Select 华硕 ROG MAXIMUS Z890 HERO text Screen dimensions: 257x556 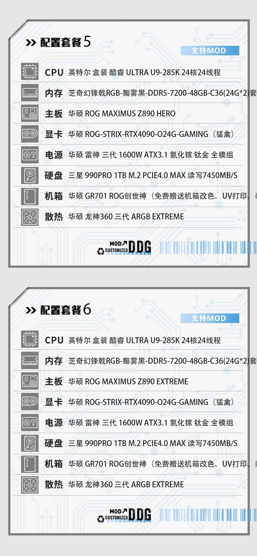point(122,114)
